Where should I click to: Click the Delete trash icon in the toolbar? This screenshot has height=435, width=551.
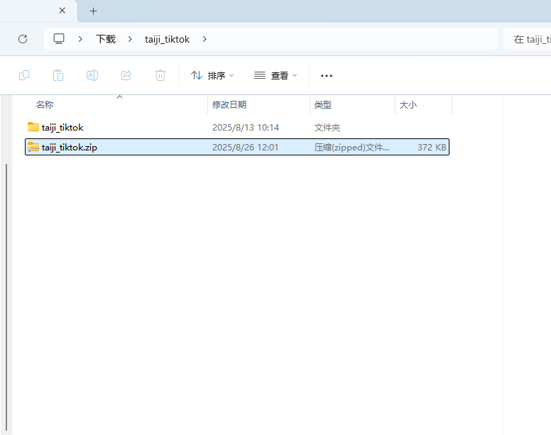point(160,75)
